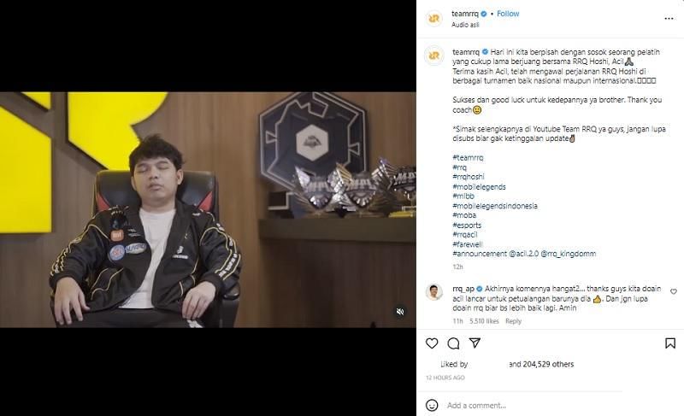Open the #rrqhoshi hashtag
This screenshot has width=684, height=416.
[468, 177]
